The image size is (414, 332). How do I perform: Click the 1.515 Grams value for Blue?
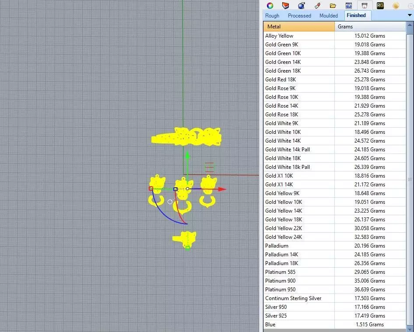click(370, 325)
